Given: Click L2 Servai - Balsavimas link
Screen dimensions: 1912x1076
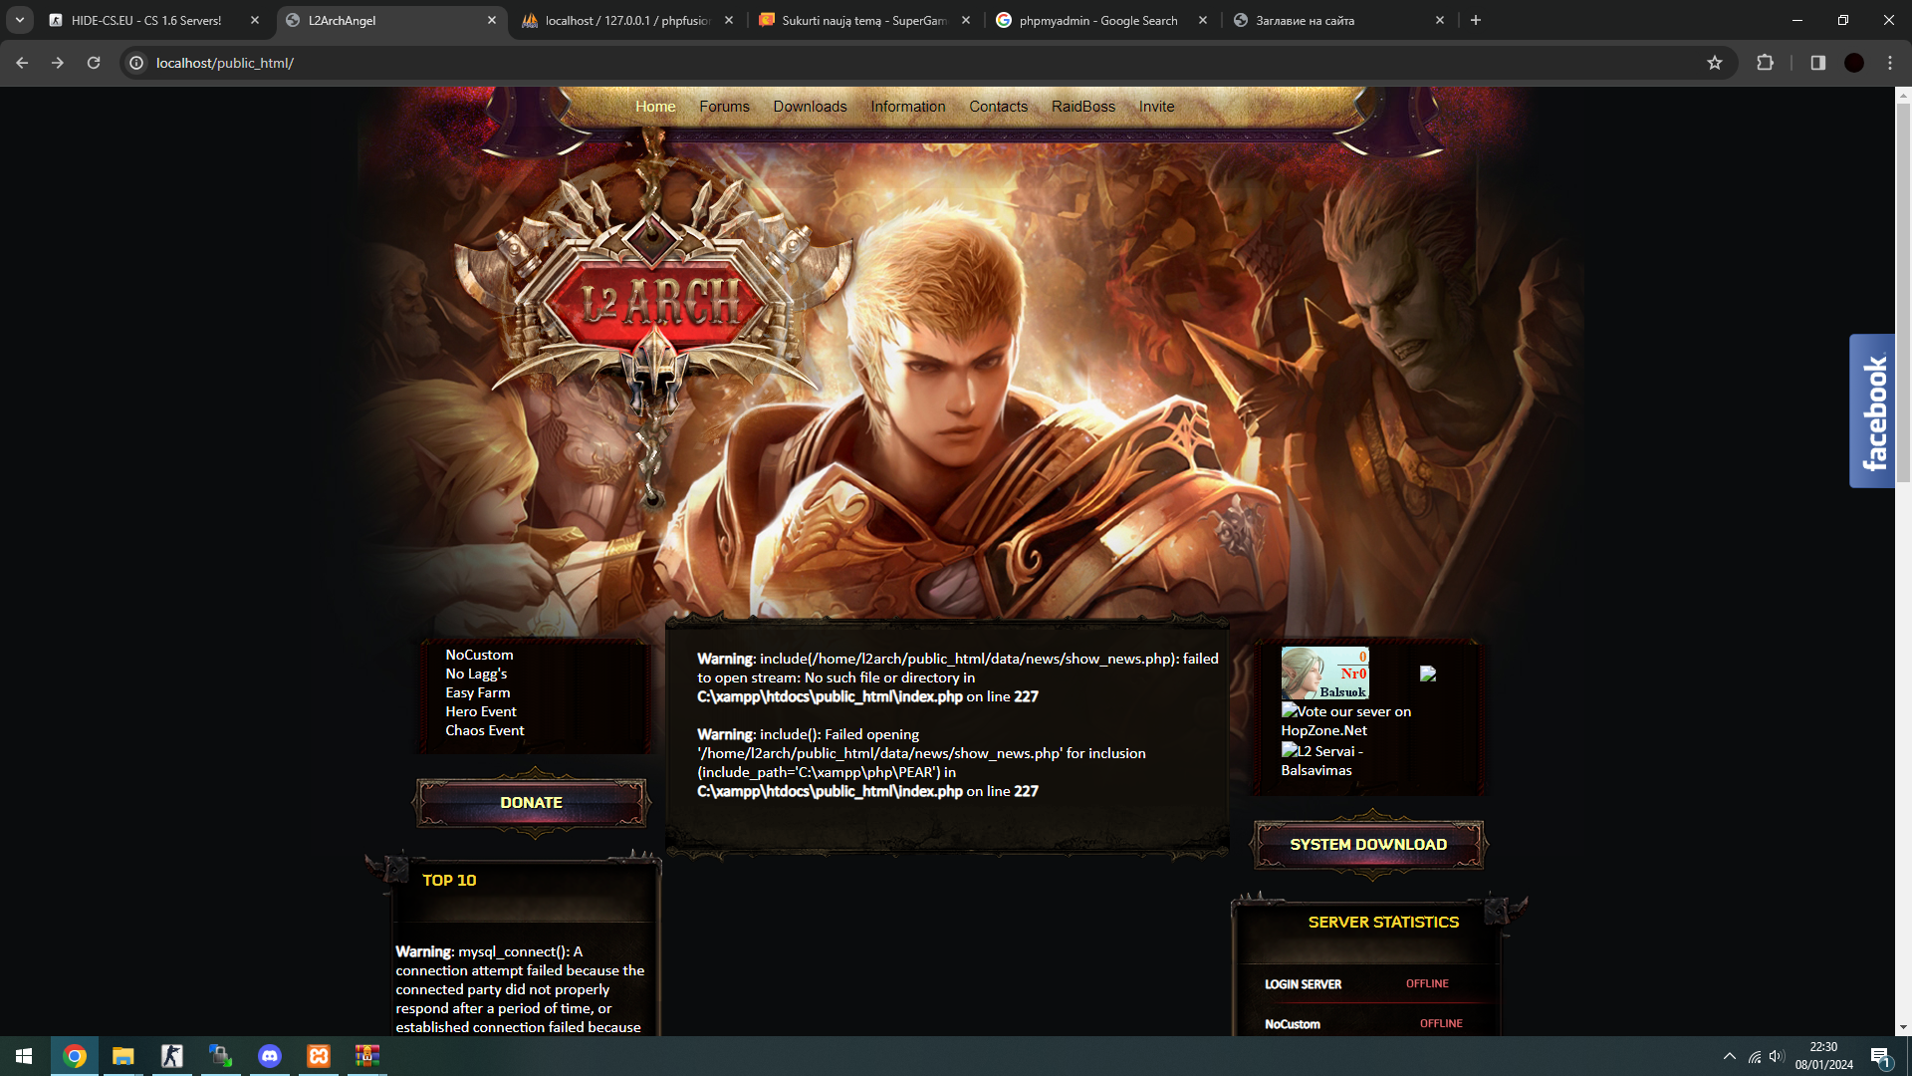Looking at the screenshot, I should tap(1321, 760).
